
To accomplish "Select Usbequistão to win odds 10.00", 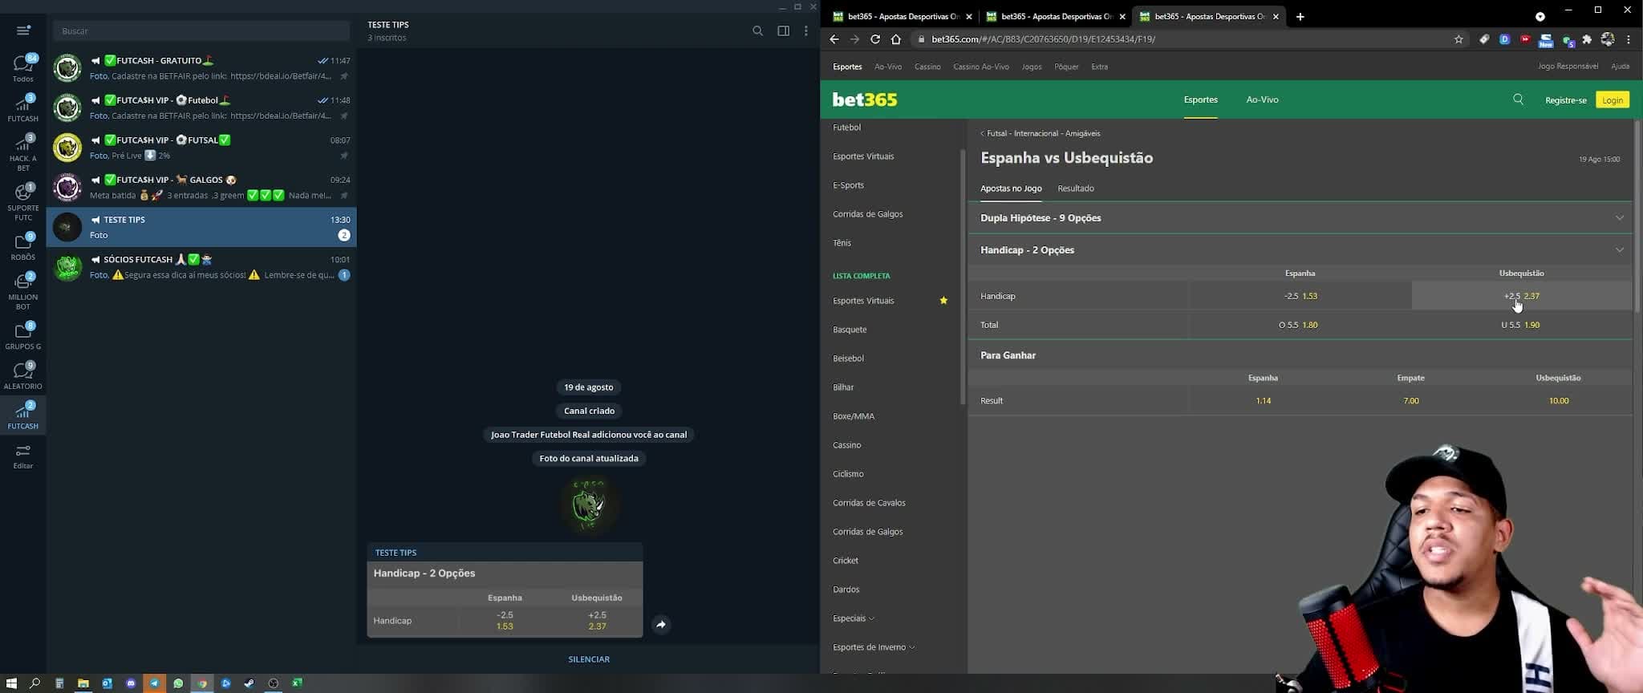I will 1558,400.
